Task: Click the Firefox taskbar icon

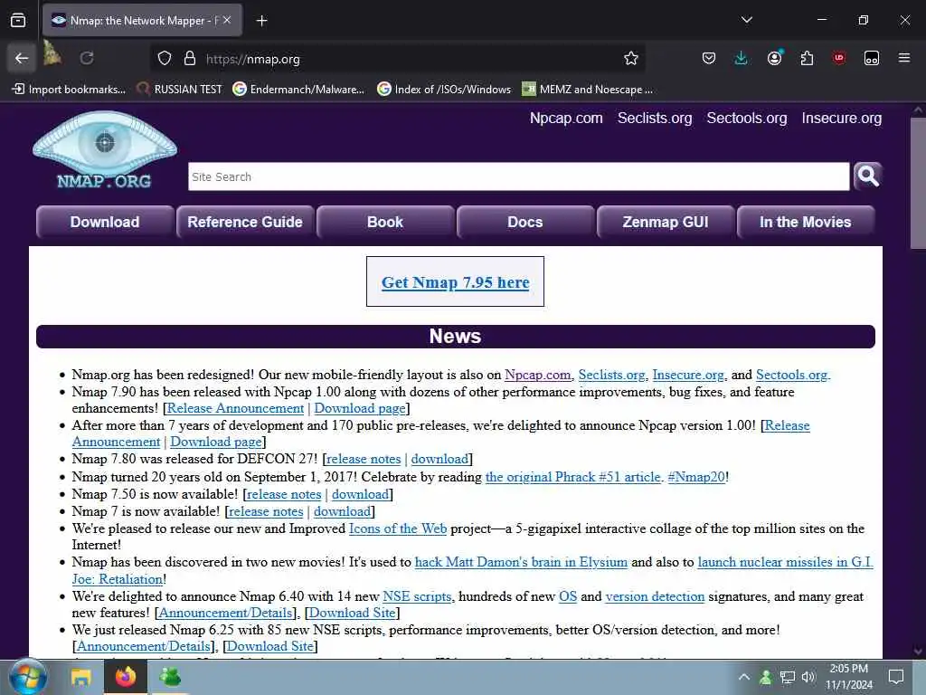Action: click(x=125, y=677)
